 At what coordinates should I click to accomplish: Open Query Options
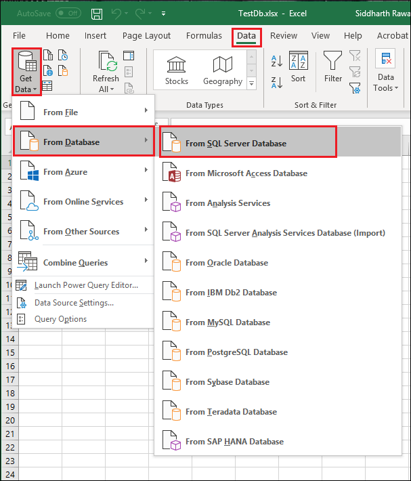(84, 319)
